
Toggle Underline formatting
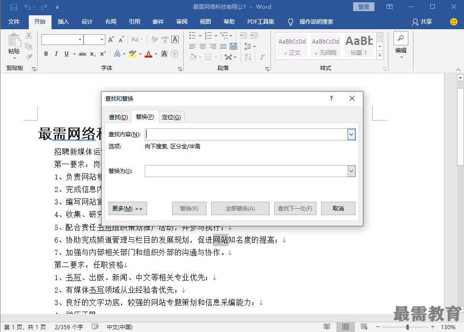point(66,54)
